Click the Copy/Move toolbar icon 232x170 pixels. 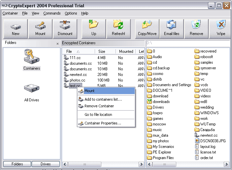pos(147,29)
